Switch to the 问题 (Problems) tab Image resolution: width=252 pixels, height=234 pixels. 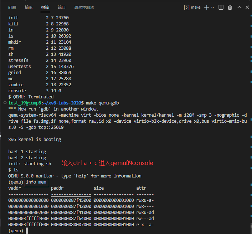click(x=12, y=7)
